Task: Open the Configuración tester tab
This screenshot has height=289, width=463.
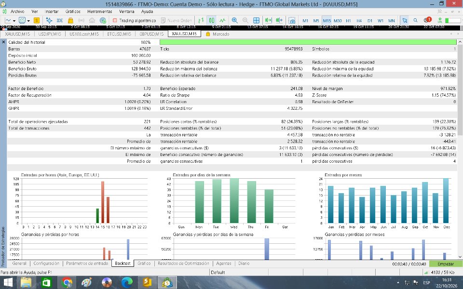Action: point(46,263)
